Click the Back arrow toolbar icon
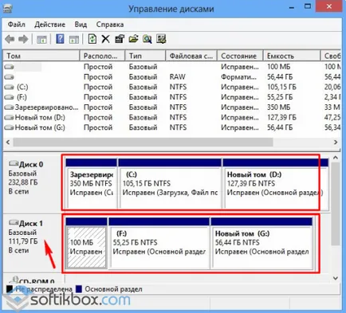 tap(10, 39)
